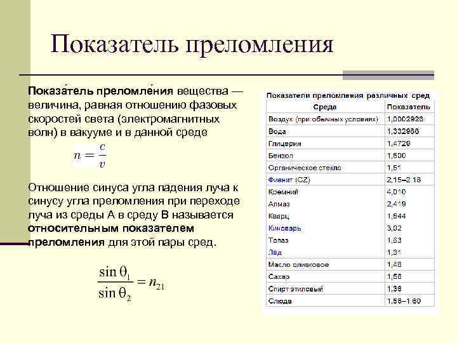Viewport: 457px width, 343px height.
Task: Click the value 2,419 for diamond
Action: click(396, 204)
